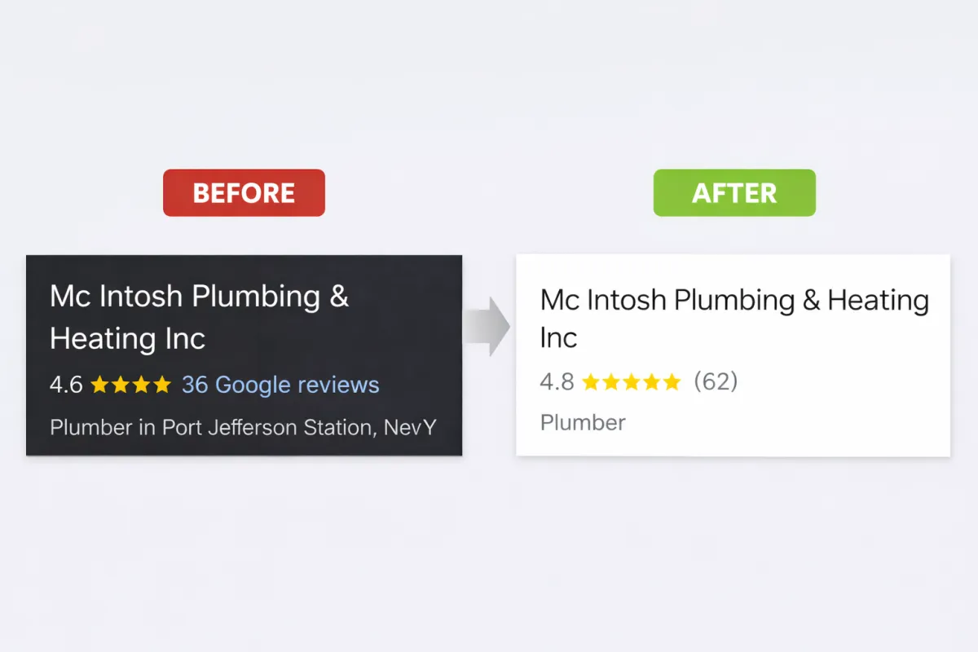Viewport: 978px width, 652px height.
Task: Click the 4.6 rating number
Action: coord(66,385)
